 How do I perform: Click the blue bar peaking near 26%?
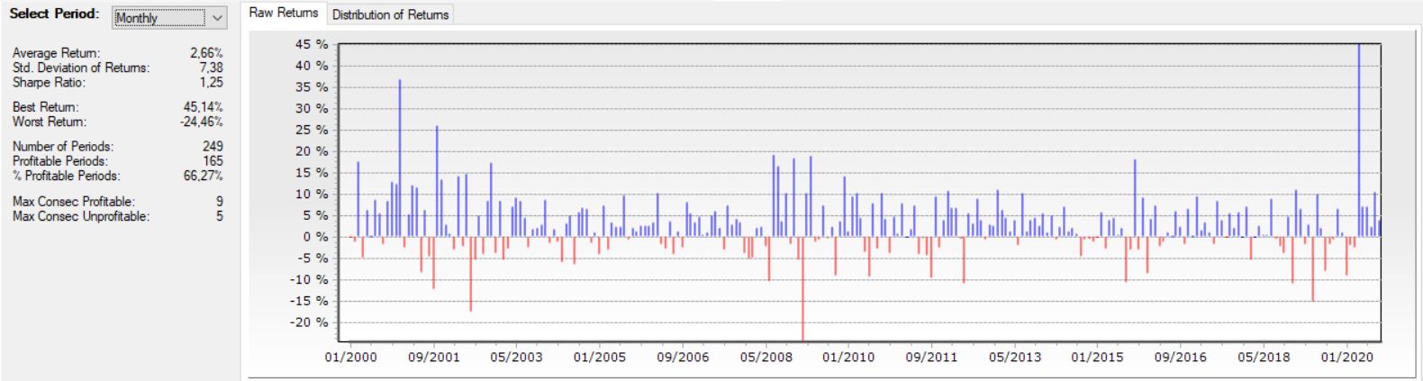[x=437, y=180]
